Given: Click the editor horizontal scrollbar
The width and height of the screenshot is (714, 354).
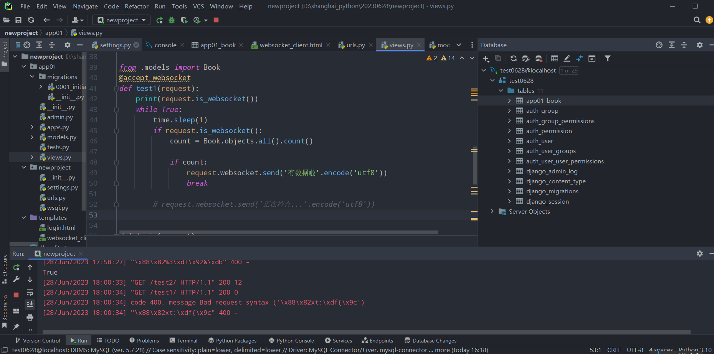Looking at the screenshot, I should (279, 232).
